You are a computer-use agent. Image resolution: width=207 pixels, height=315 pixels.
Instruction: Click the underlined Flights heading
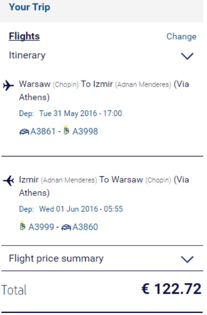(x=24, y=36)
